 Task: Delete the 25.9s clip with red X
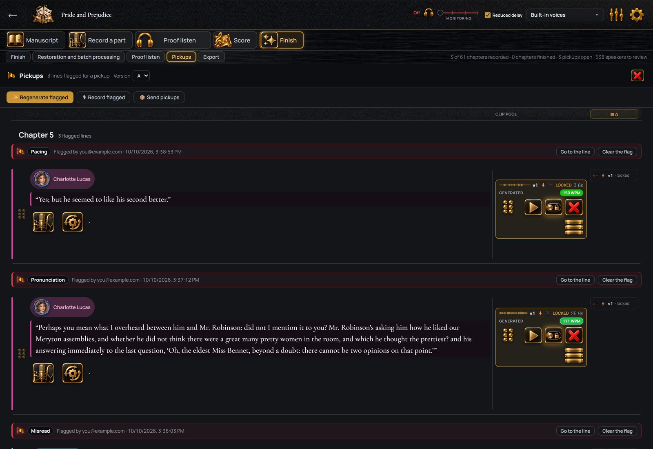point(574,336)
